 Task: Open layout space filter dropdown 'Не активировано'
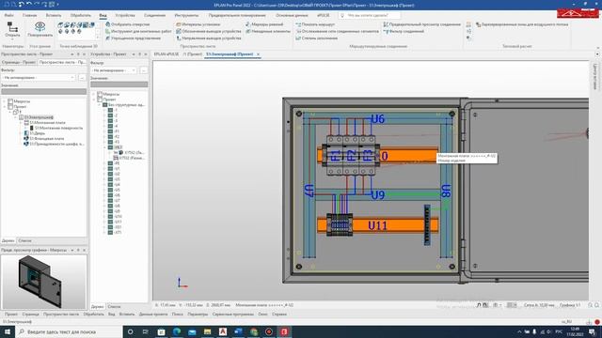[x=39, y=77]
